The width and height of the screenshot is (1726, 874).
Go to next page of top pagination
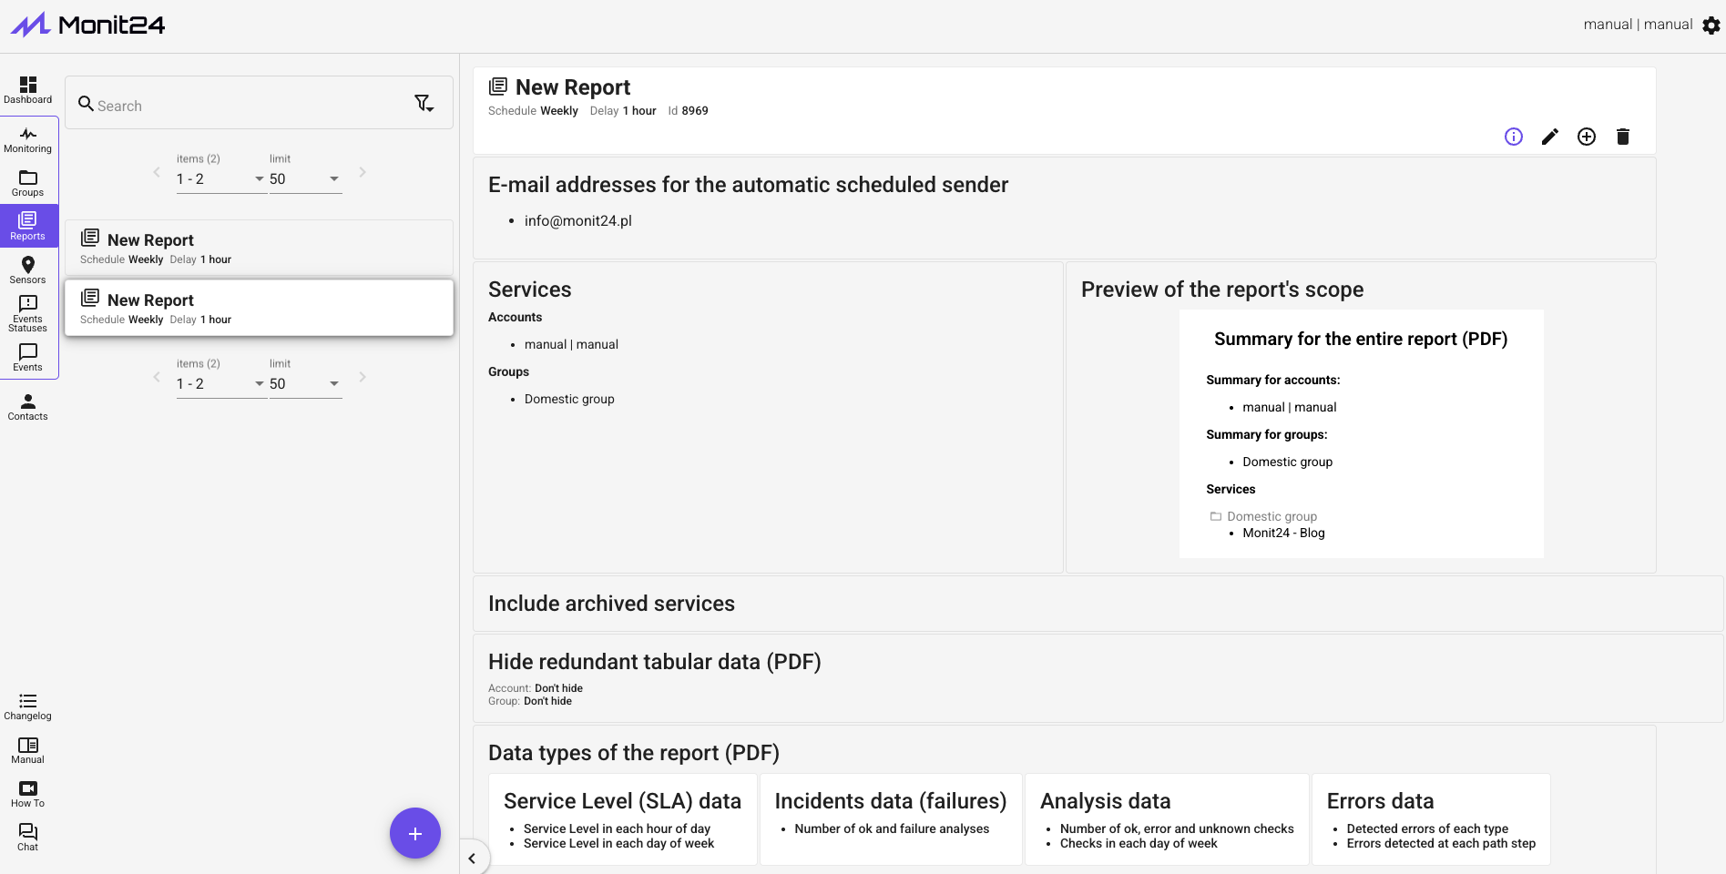(x=363, y=172)
